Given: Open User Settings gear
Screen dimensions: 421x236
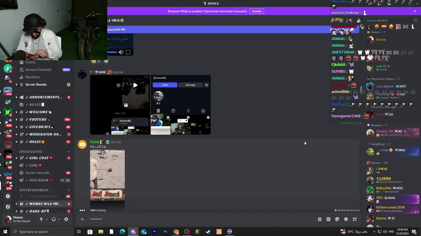Looking at the screenshot, I should [66, 219].
